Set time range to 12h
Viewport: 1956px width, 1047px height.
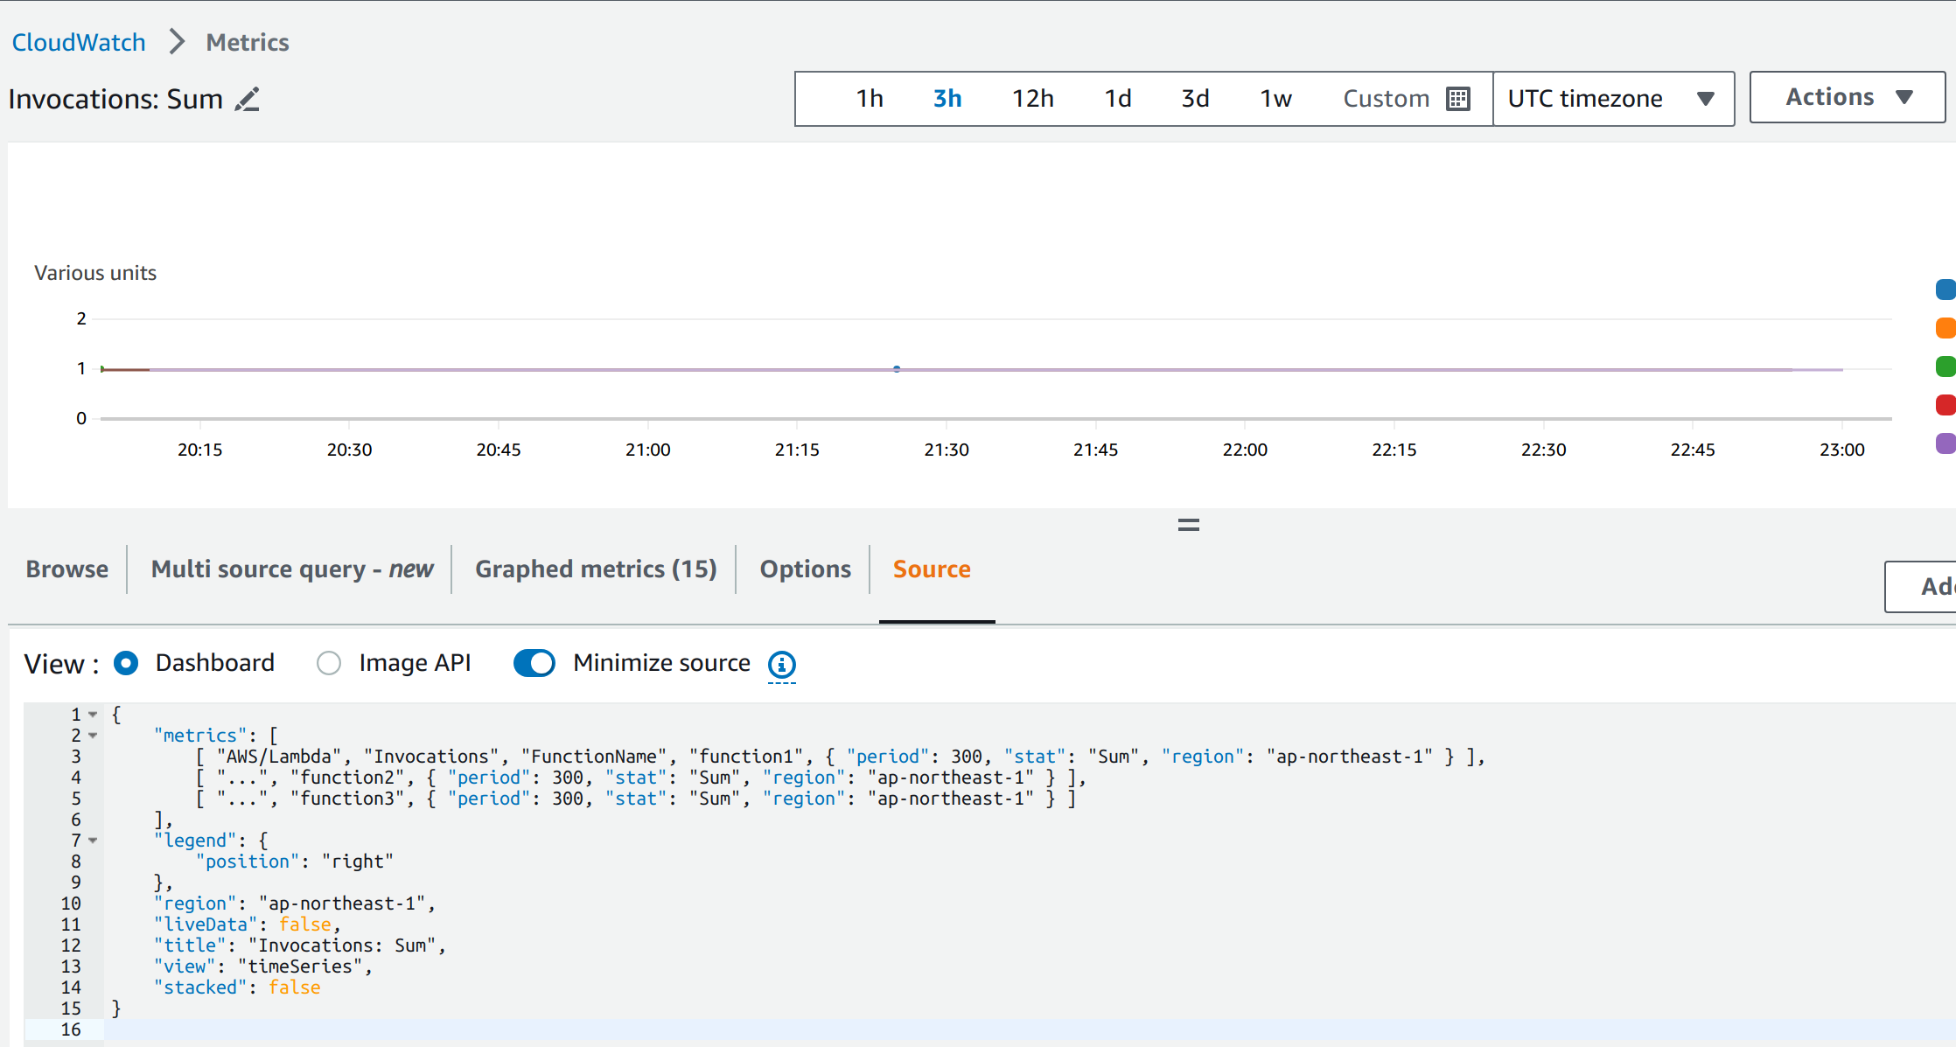click(1032, 98)
